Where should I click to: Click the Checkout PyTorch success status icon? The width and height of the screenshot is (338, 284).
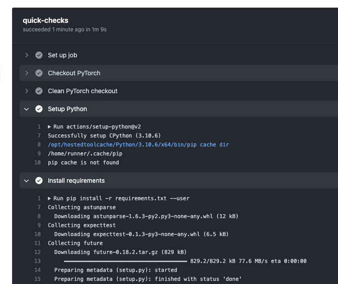[x=39, y=73]
